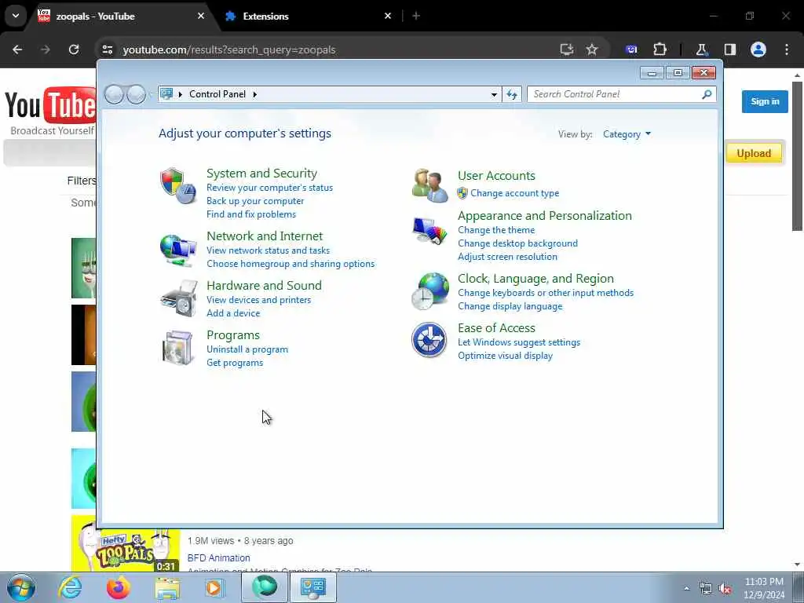This screenshot has height=603, width=804.
Task: Open View by Category dropdown
Action: click(x=627, y=134)
